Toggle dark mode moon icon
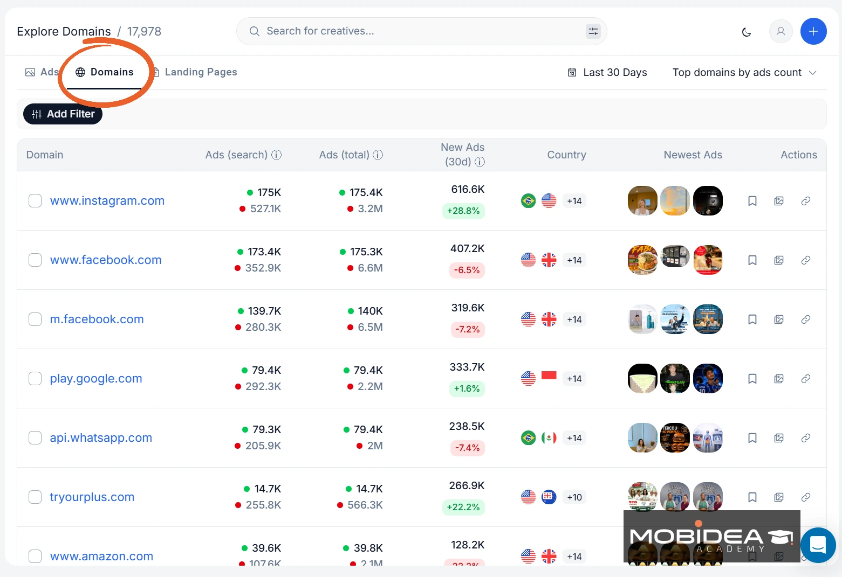 (747, 32)
